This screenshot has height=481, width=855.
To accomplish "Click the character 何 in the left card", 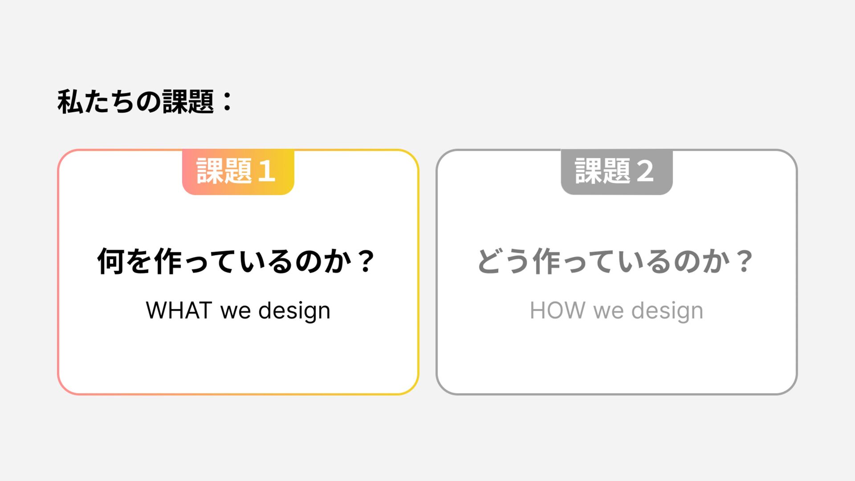I will coord(110,261).
